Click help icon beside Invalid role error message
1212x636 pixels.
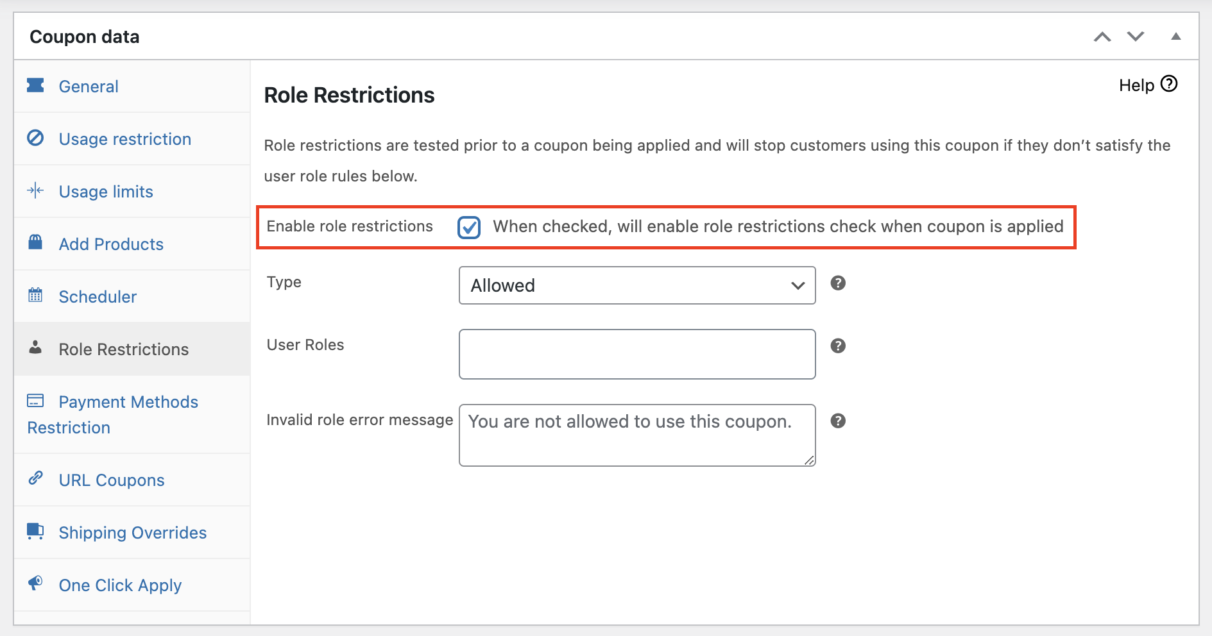click(x=838, y=421)
